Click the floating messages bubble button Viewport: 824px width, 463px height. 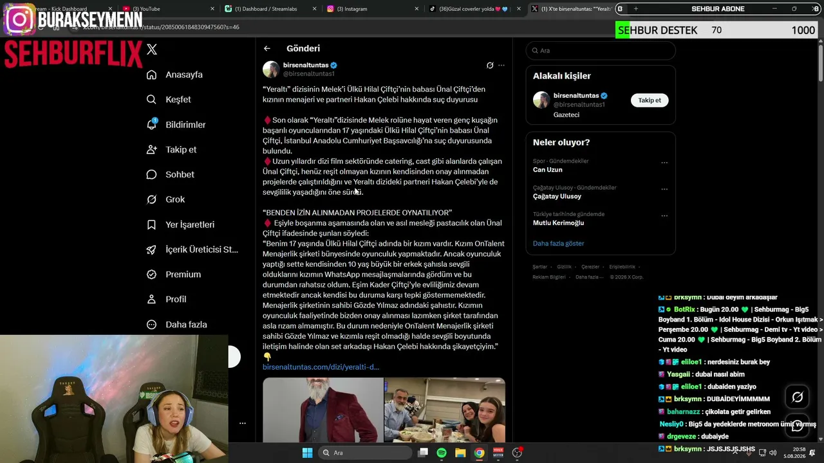pyautogui.click(x=797, y=426)
